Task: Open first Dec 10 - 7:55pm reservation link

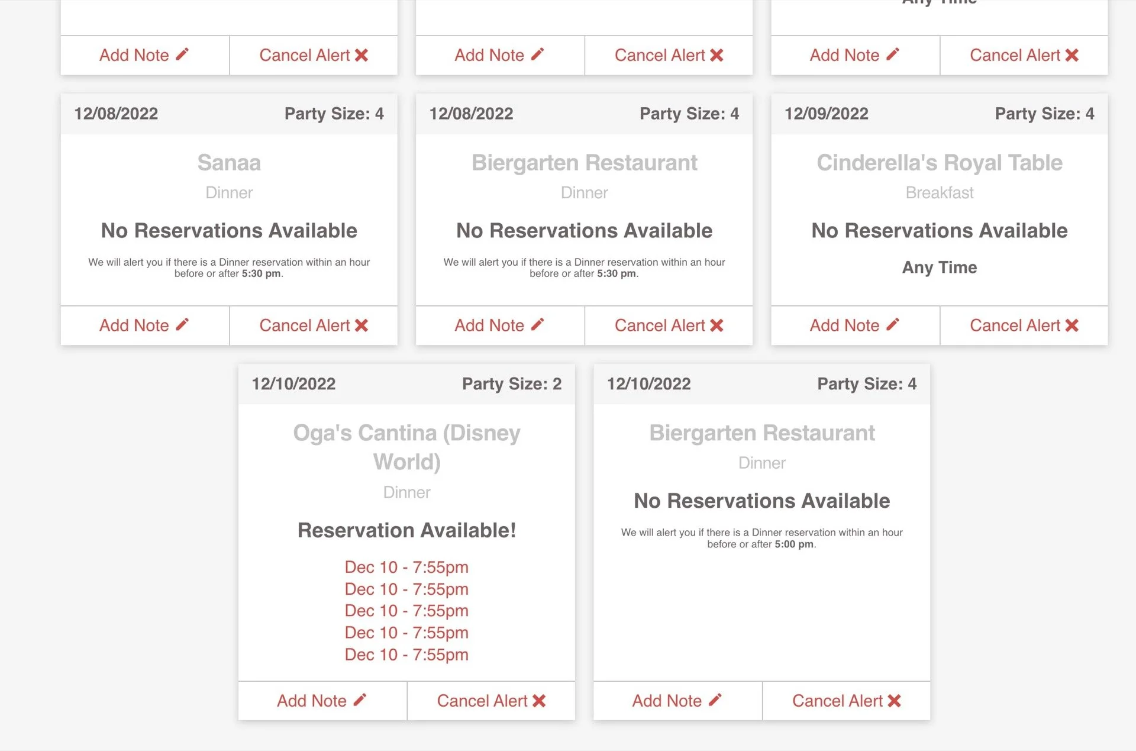Action: 406,567
